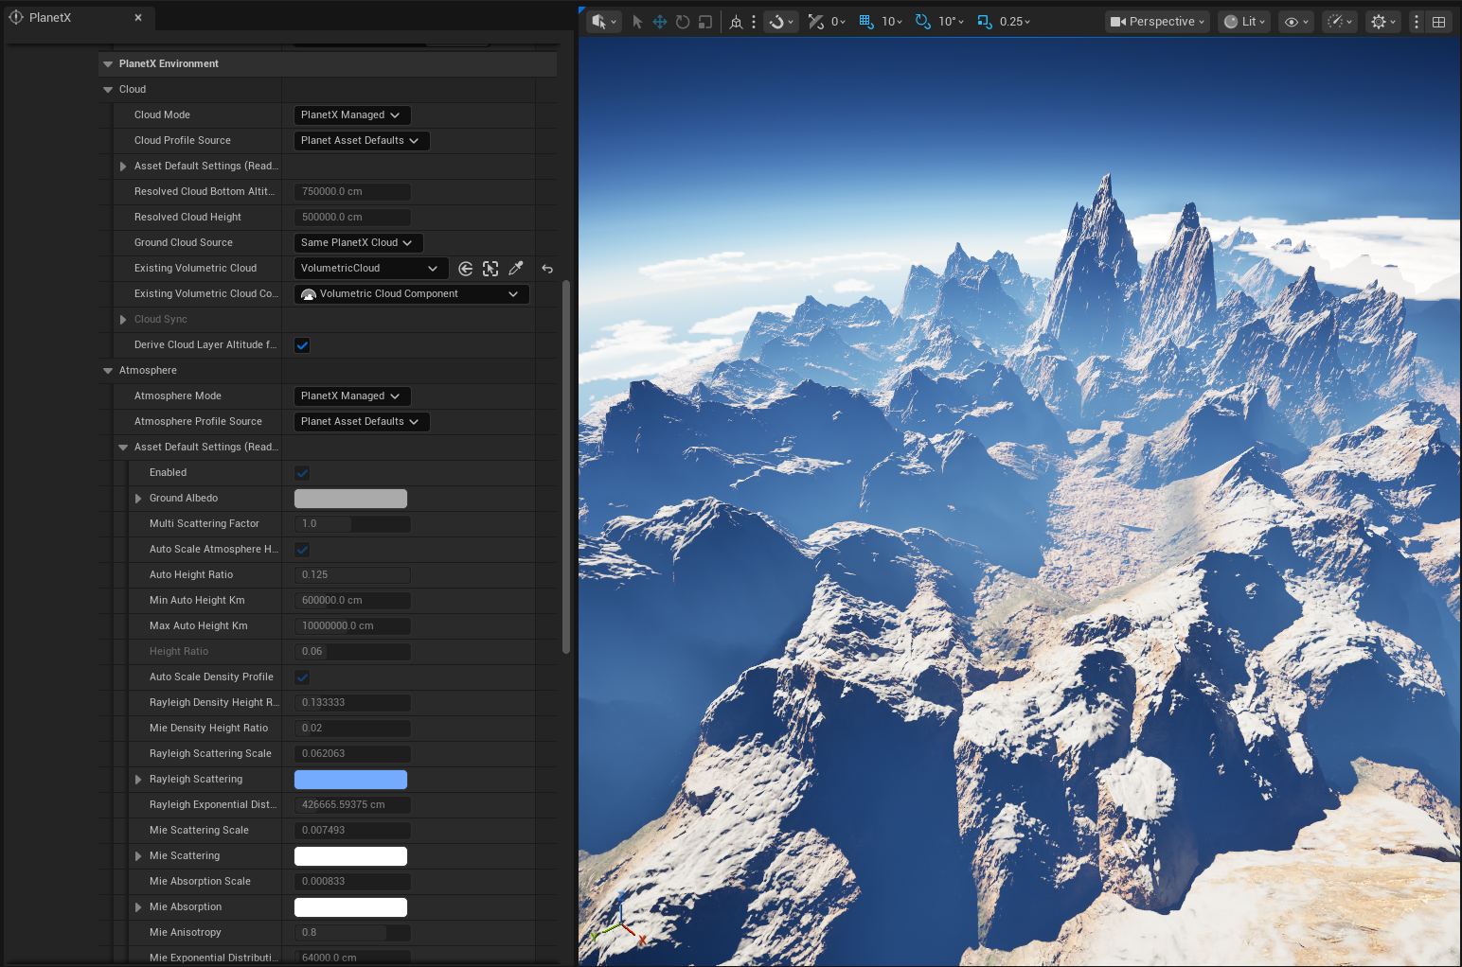
Task: Open the Perspective view menu
Action: (1157, 22)
